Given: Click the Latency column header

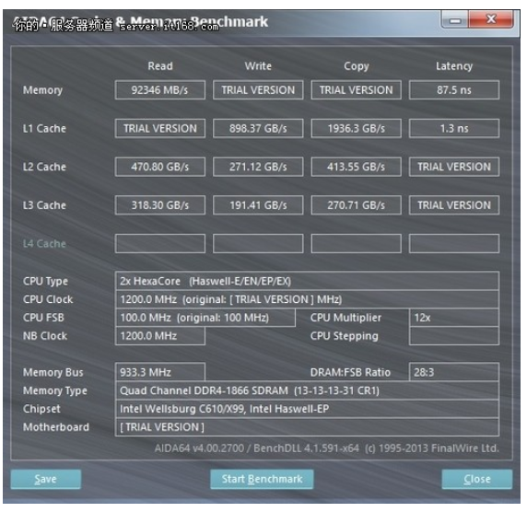Looking at the screenshot, I should (454, 66).
